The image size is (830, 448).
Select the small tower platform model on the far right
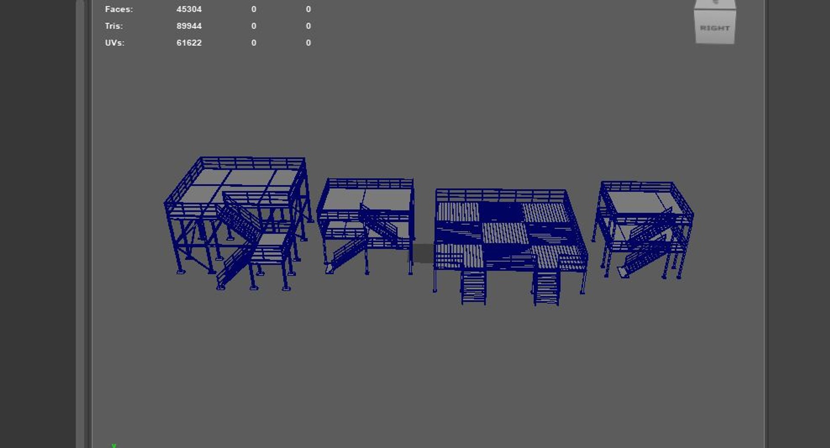pos(643,230)
